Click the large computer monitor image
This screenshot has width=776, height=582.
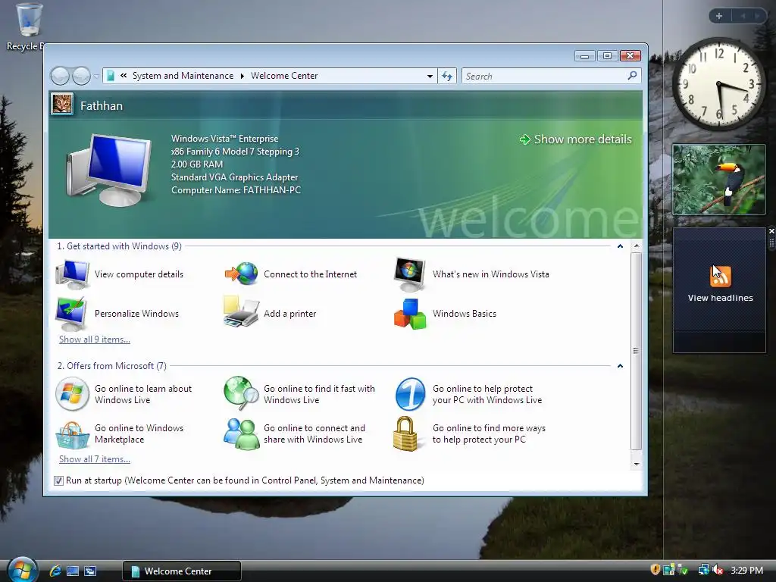[109, 170]
